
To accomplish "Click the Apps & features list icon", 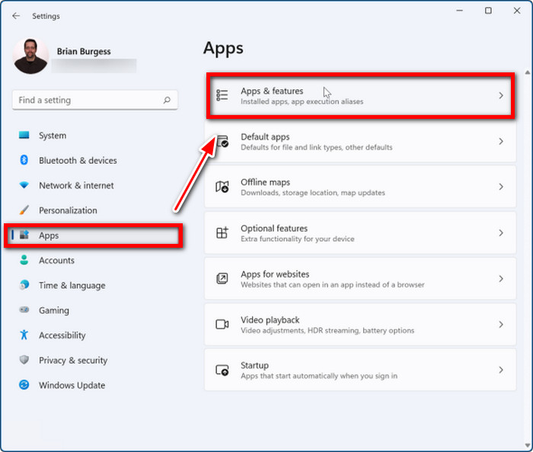I will pyautogui.click(x=222, y=95).
